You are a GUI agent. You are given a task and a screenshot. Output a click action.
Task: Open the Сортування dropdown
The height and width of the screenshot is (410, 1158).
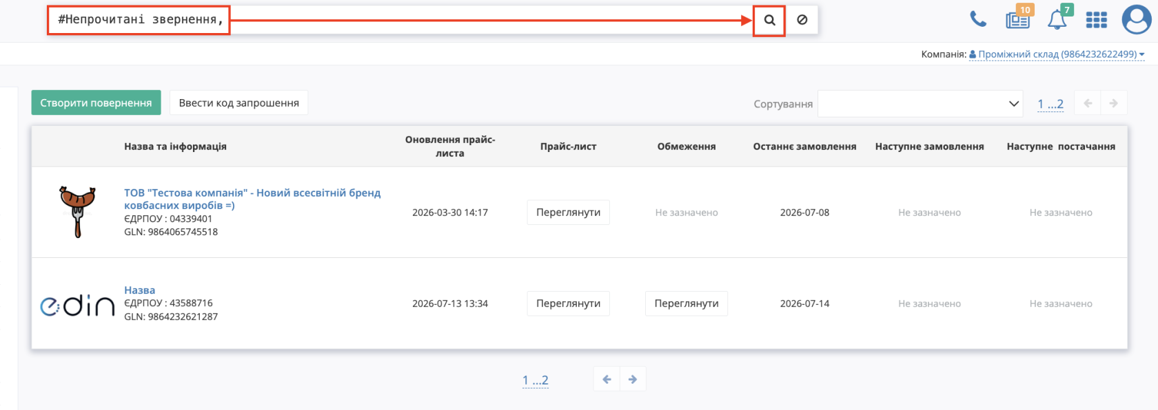[x=921, y=104]
